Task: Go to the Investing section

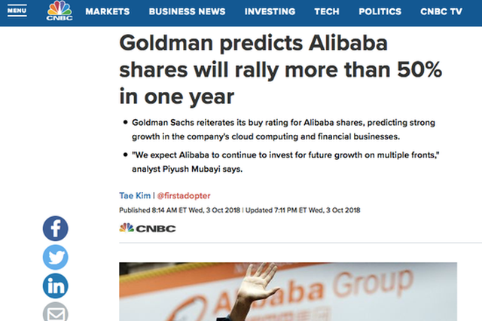Action: point(270,12)
